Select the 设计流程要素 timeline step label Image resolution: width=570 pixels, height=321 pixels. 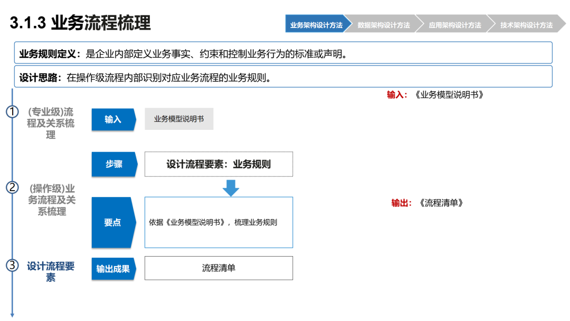pyautogui.click(x=51, y=271)
